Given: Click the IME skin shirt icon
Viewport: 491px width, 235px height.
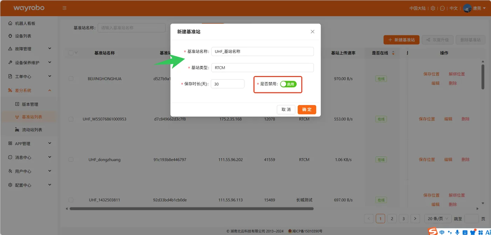Looking at the screenshot, I should click(473, 232).
